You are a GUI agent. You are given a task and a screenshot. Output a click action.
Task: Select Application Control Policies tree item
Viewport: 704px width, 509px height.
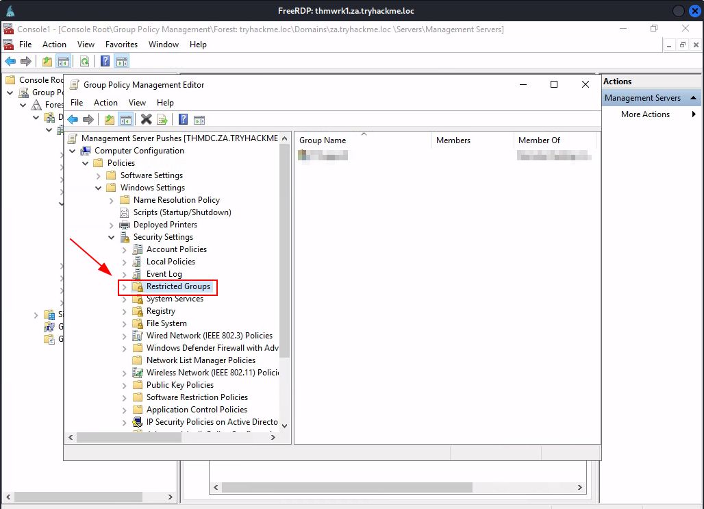coord(197,410)
